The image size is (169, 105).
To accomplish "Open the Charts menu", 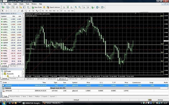I will pyautogui.click(x=21, y=4).
